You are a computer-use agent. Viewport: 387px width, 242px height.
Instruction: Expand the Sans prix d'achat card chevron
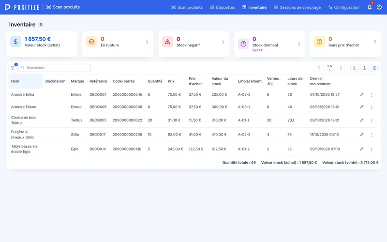(375, 42)
